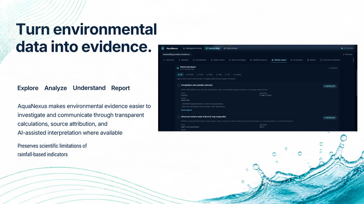Screen dimensions: 364x204
Task: Select Observed surface water & flood radio button
Action: (x=179, y=117)
